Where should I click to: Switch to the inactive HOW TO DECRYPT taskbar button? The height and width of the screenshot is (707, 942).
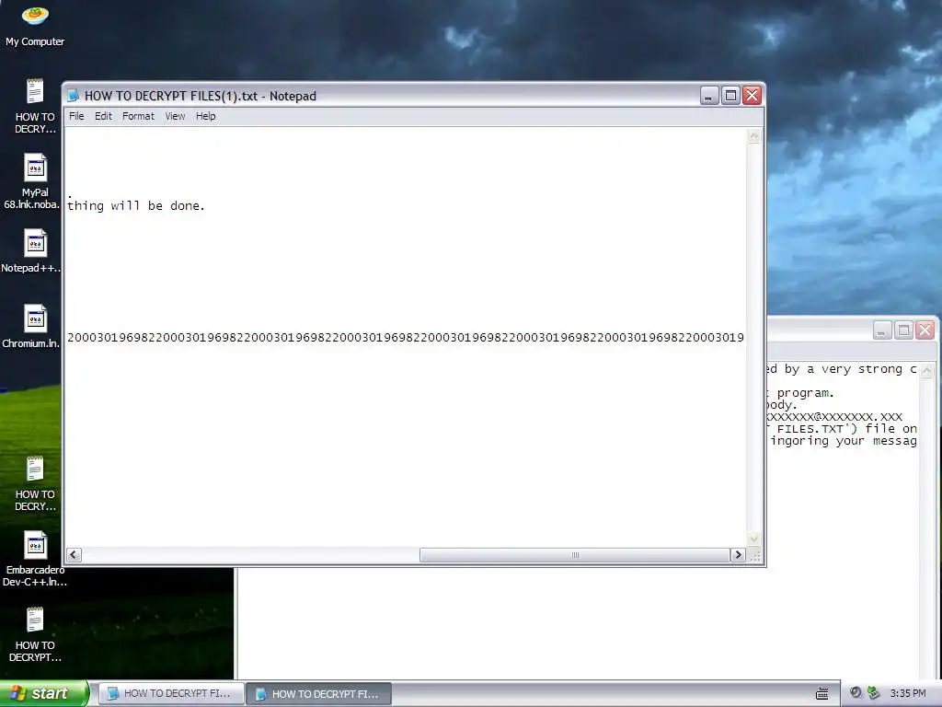click(171, 694)
